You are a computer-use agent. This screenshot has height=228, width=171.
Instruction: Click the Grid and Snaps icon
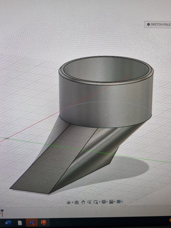(x=111, y=202)
